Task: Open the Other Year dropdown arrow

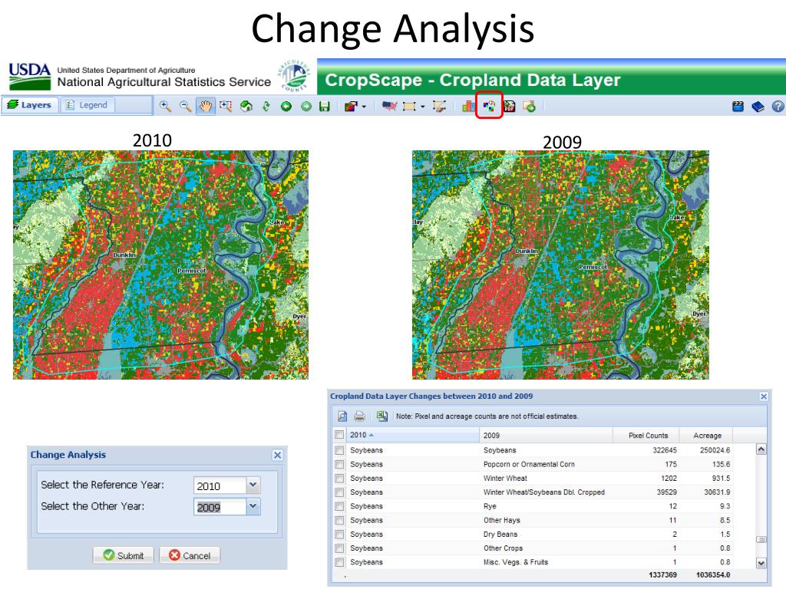Action: (253, 506)
